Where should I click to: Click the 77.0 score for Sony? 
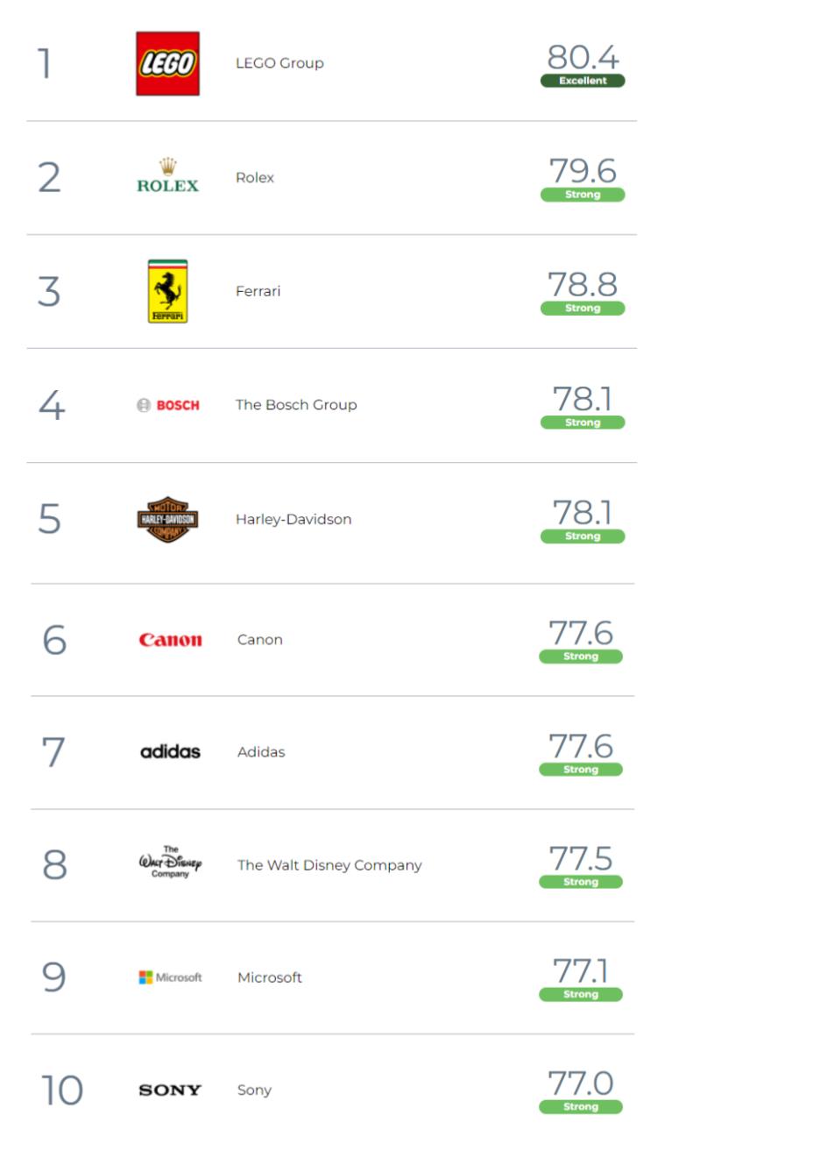click(581, 1083)
